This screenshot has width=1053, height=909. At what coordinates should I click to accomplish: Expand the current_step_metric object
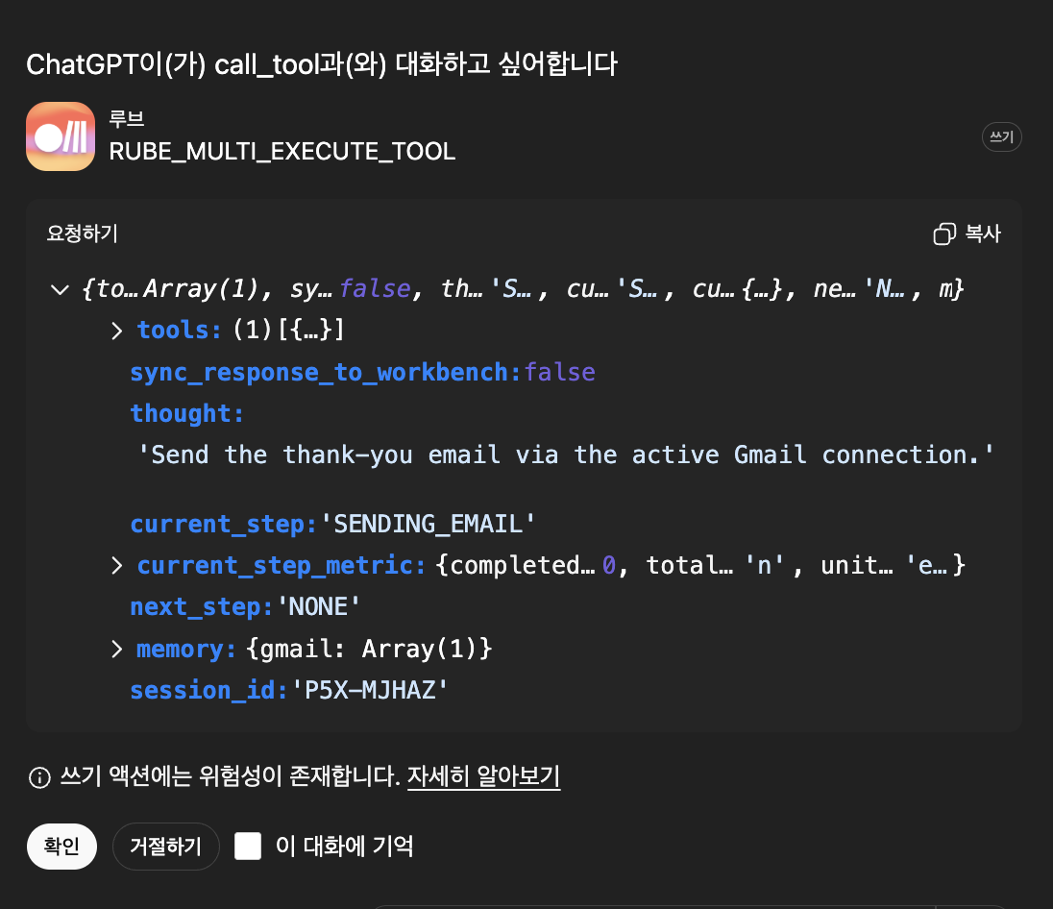click(117, 566)
